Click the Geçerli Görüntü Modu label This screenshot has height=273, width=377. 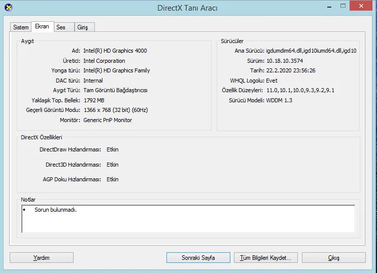[x=53, y=110]
